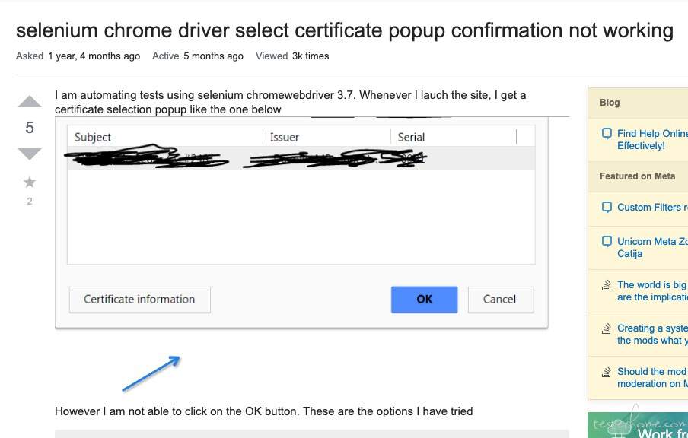This screenshot has height=438, width=688.
Task: Open The world is big post link
Action: pos(652,290)
